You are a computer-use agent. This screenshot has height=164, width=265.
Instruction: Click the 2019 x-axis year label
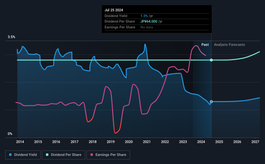point(111,142)
